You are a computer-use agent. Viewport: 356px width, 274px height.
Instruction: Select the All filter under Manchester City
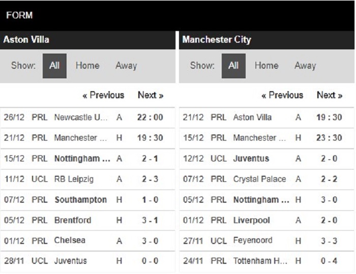click(x=233, y=66)
